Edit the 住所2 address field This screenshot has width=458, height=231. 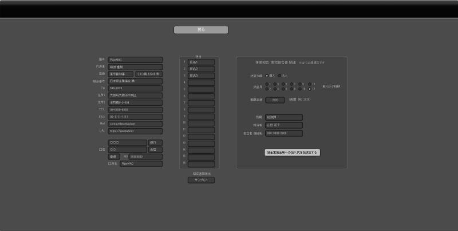click(135, 103)
